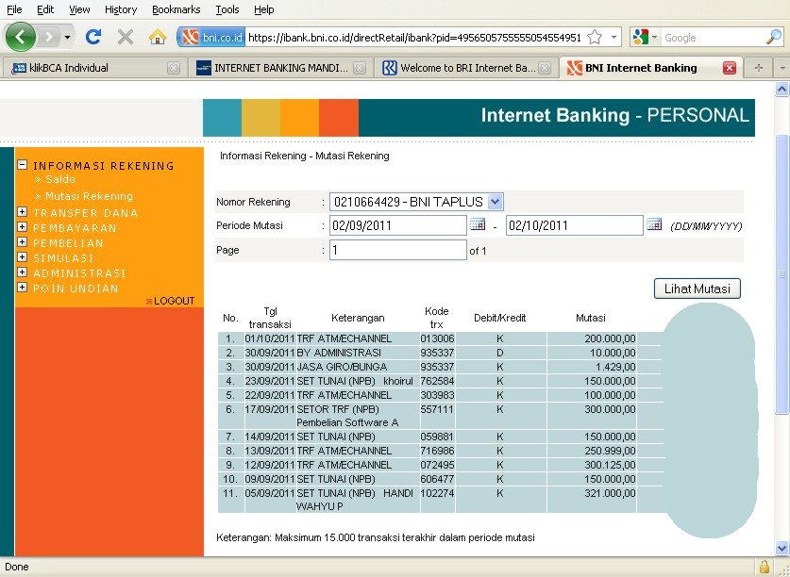Click the end date field 02/10/2011
This screenshot has height=577, width=790.
point(575,225)
